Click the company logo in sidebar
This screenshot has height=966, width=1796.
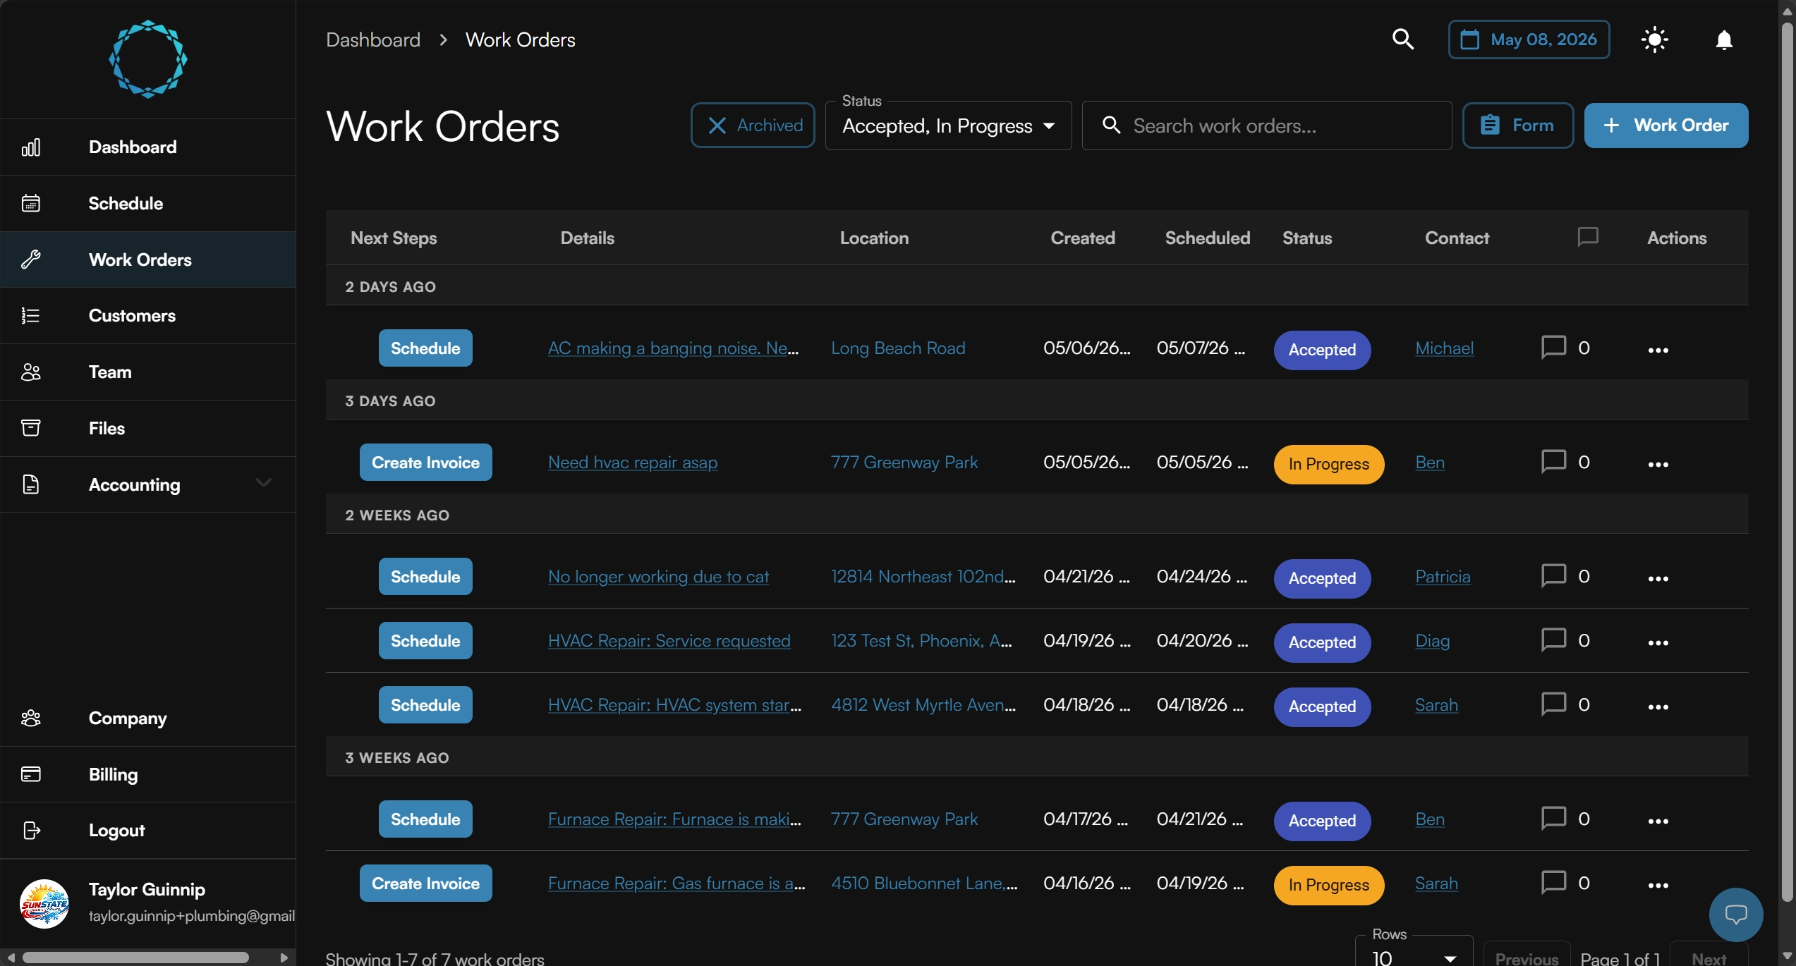[x=148, y=59]
